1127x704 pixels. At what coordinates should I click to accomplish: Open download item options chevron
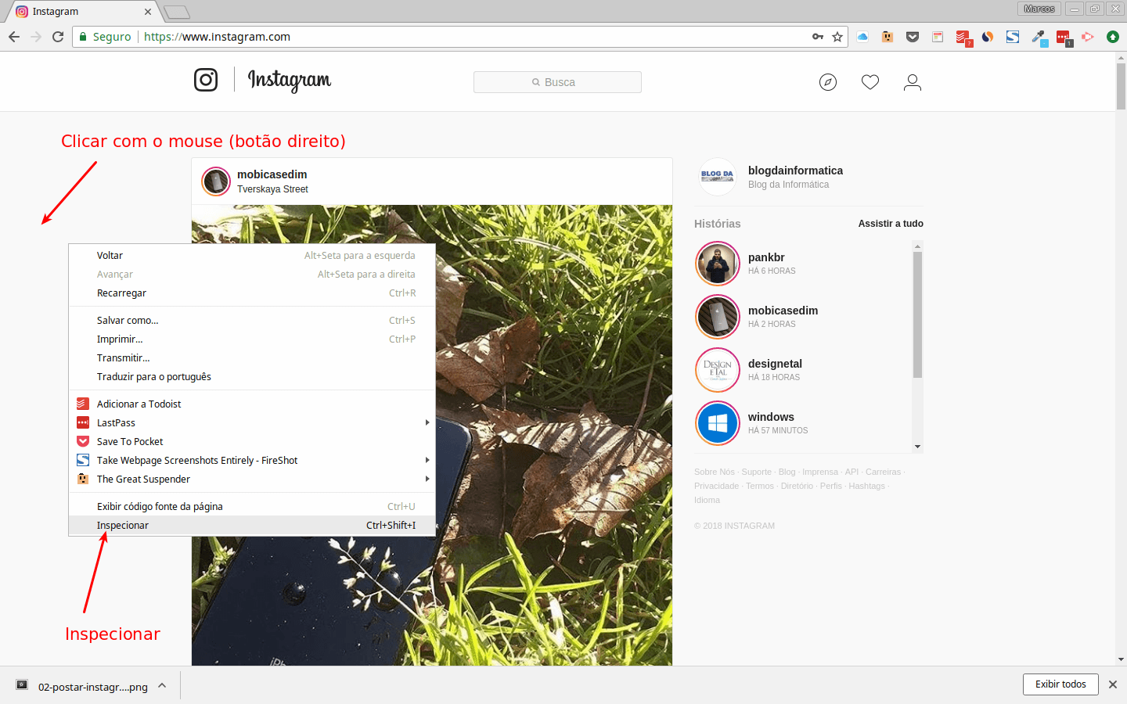(x=162, y=686)
